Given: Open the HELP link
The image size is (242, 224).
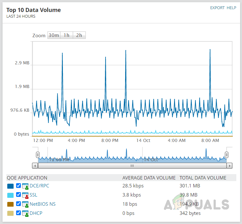Looking at the screenshot, I should [231, 8].
